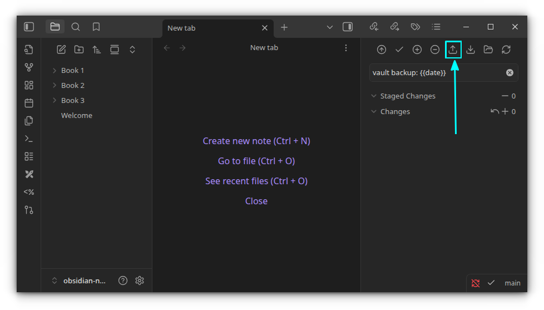Stage all changes with plus-circle icon
544x310 pixels.
pos(417,50)
